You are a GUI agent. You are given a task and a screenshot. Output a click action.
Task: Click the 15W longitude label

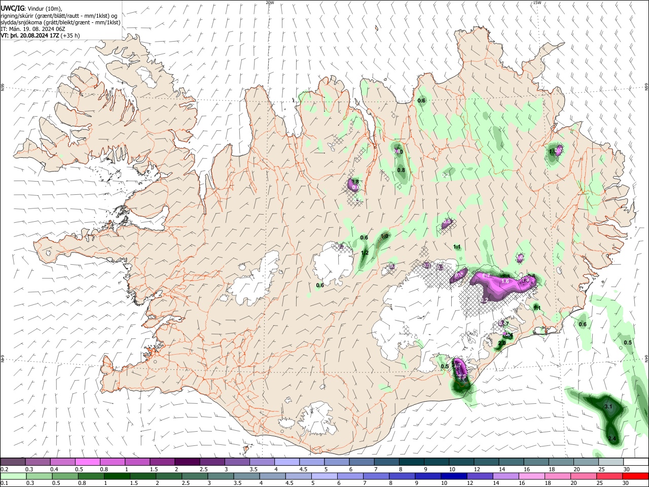536,3
